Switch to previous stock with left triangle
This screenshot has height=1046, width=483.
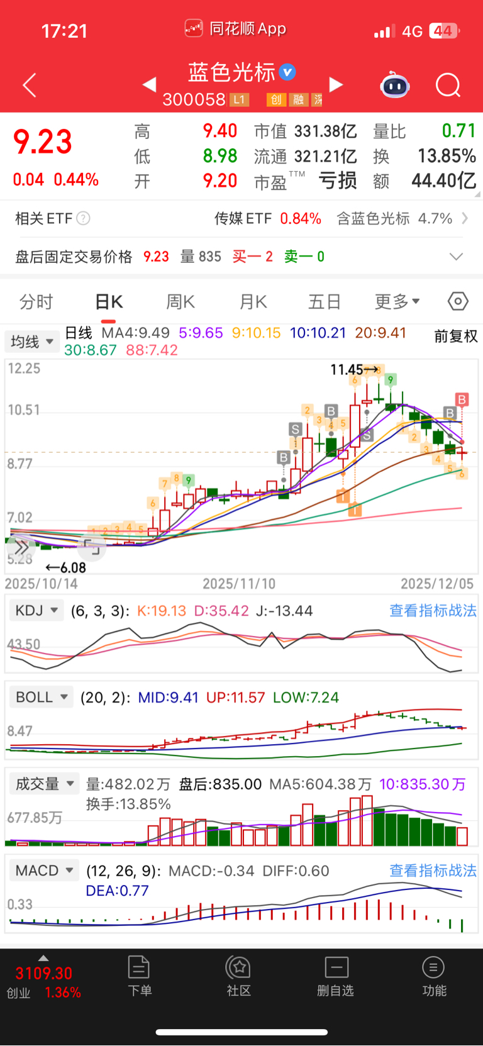pos(149,84)
